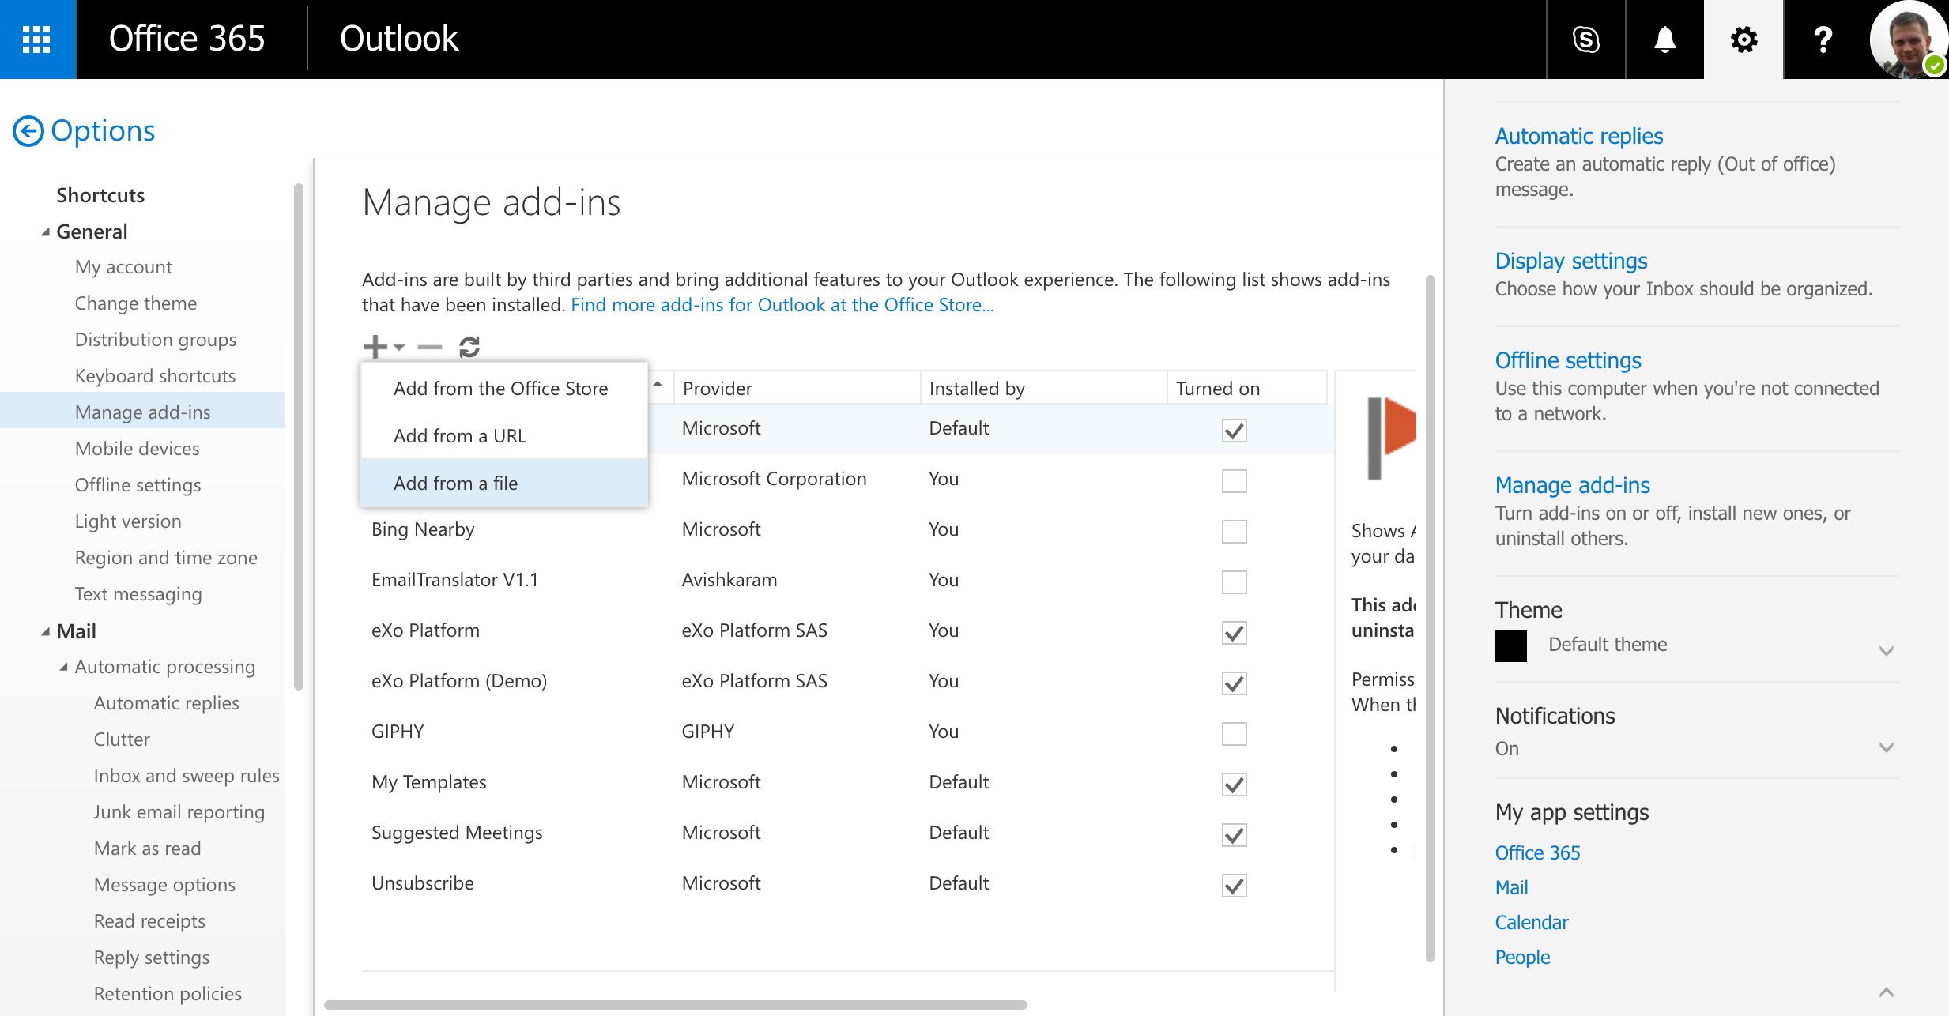Click the back arrow beside Options
Image resolution: width=1949 pixels, height=1016 pixels.
pyautogui.click(x=28, y=131)
